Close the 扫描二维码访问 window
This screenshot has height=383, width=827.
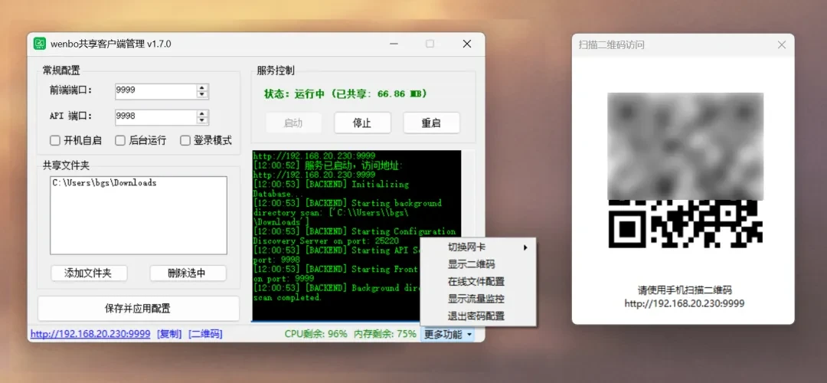tap(782, 45)
